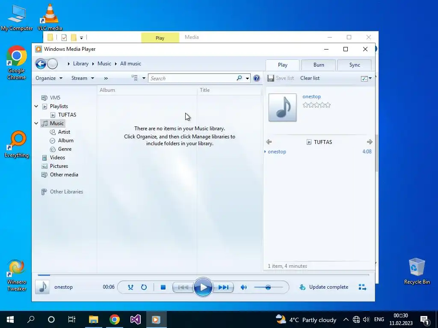Click the All music breadcrumb

click(x=130, y=64)
